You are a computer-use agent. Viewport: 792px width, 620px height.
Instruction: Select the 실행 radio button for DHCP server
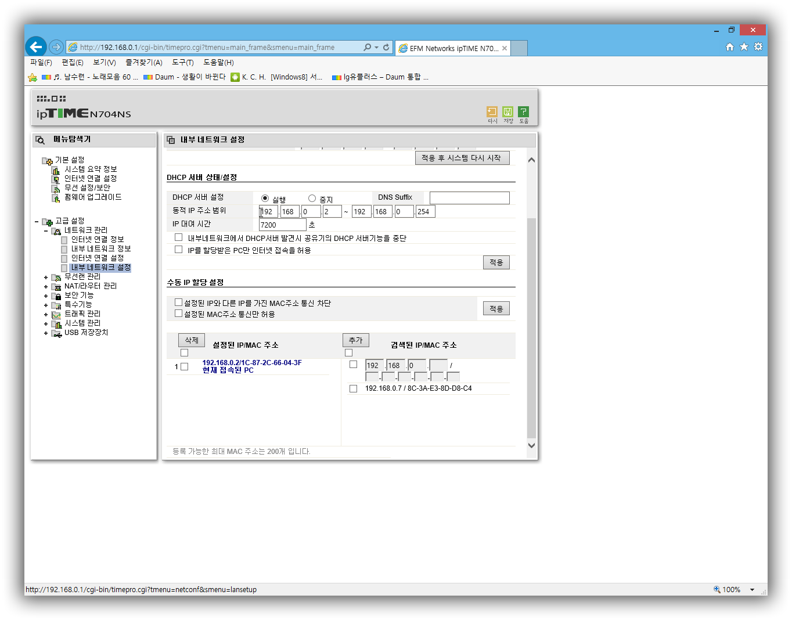pyautogui.click(x=265, y=199)
